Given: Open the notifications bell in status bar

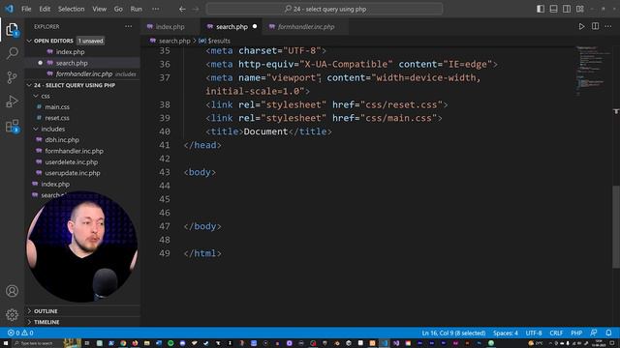Looking at the screenshot, I should (609, 333).
